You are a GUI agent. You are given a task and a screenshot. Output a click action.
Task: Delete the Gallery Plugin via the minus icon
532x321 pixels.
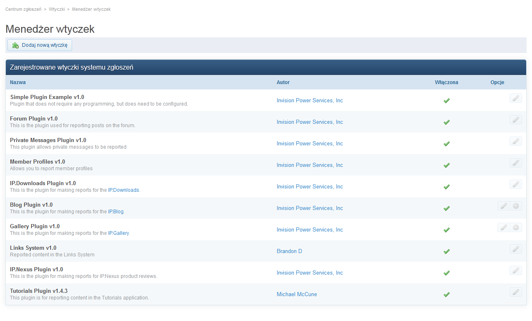[x=516, y=227]
